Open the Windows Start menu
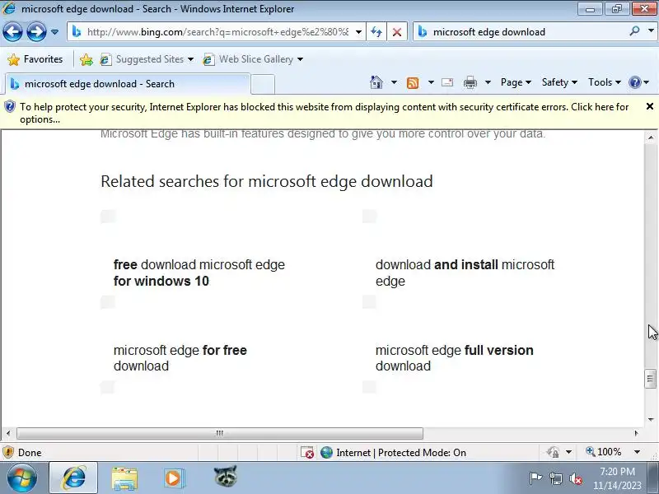 [22, 478]
